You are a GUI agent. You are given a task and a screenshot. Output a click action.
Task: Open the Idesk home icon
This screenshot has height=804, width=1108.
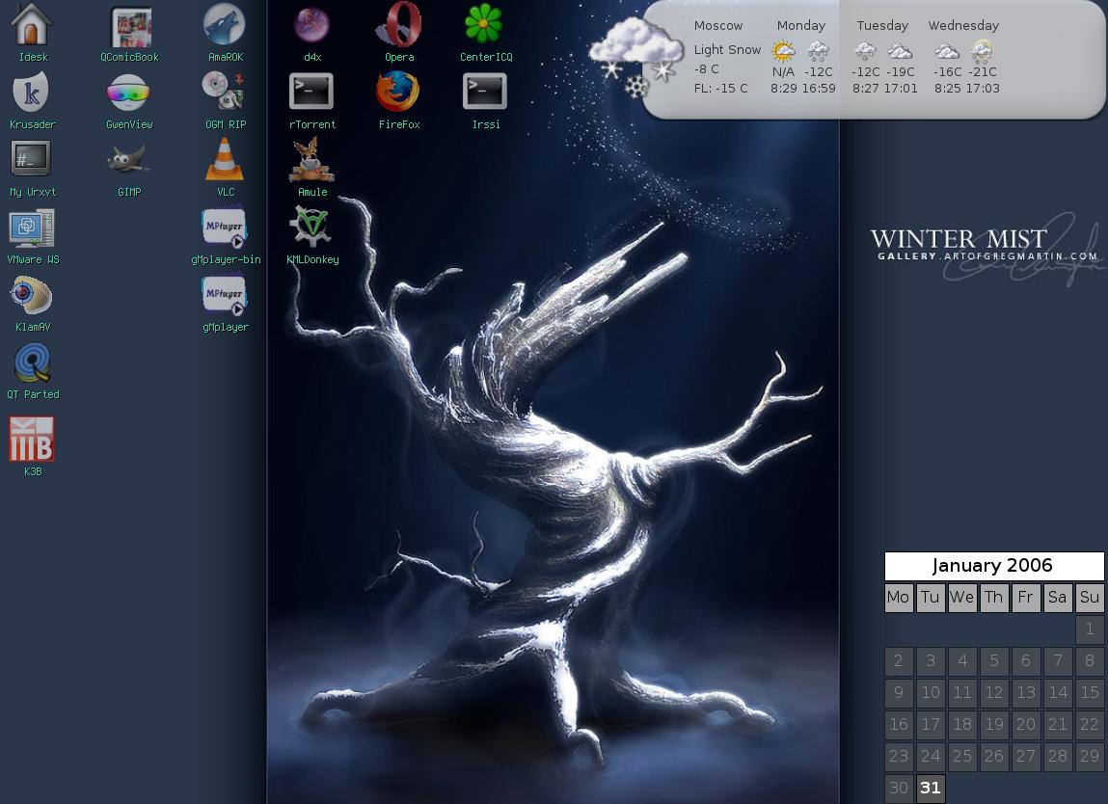click(x=32, y=25)
